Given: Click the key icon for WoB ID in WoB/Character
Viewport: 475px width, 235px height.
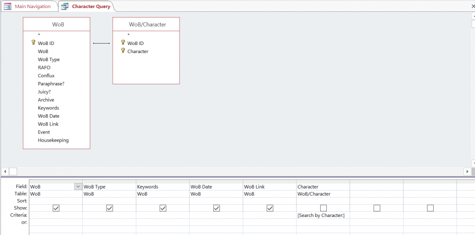Looking at the screenshot, I should coord(123,43).
